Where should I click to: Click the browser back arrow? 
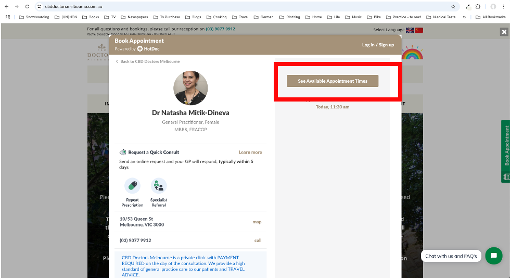point(6,7)
